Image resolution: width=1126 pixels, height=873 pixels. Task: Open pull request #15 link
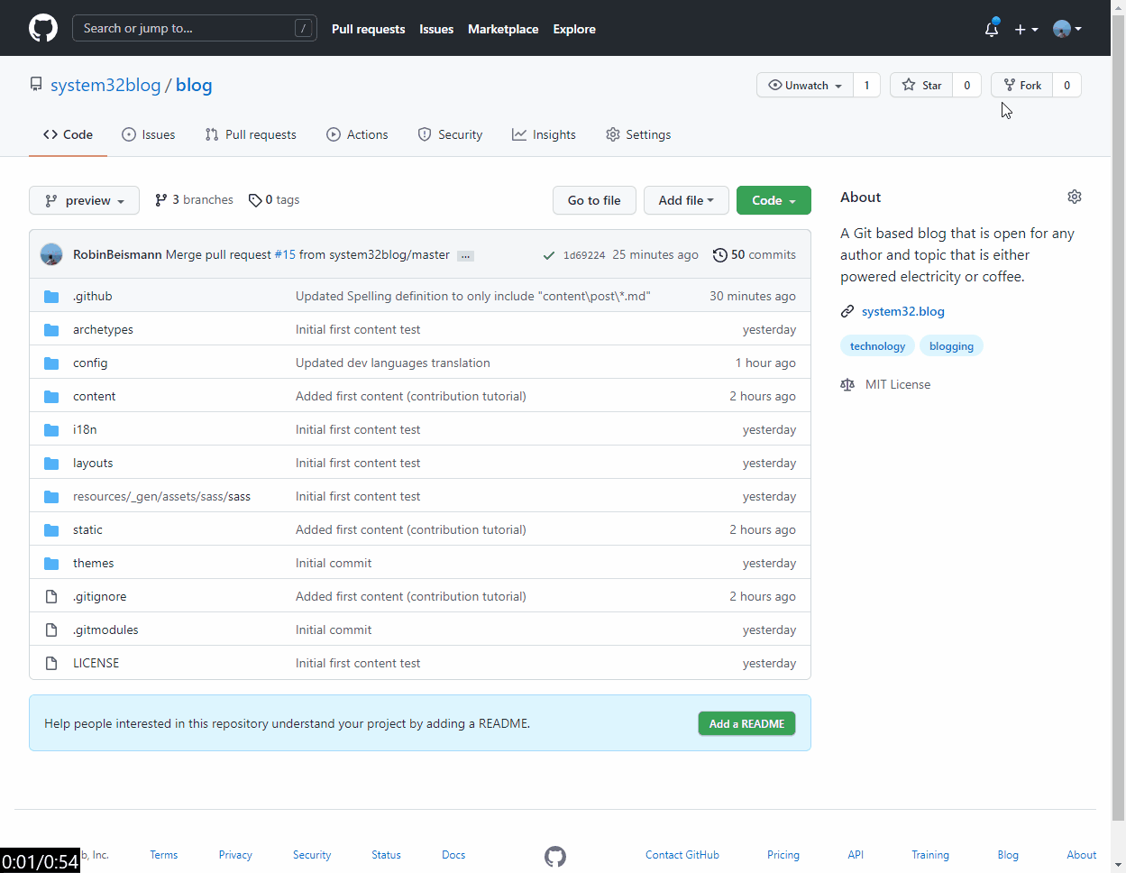[x=285, y=254]
